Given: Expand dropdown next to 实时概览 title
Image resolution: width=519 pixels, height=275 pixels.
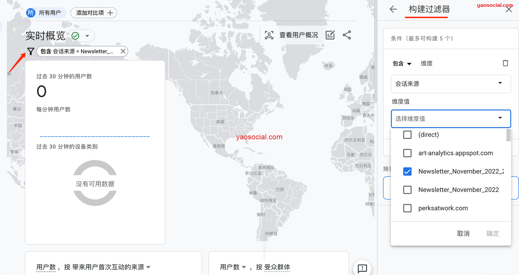Looking at the screenshot, I should tap(87, 36).
